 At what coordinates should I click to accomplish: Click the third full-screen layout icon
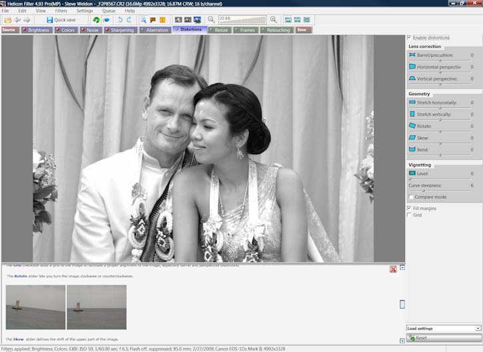307,20
